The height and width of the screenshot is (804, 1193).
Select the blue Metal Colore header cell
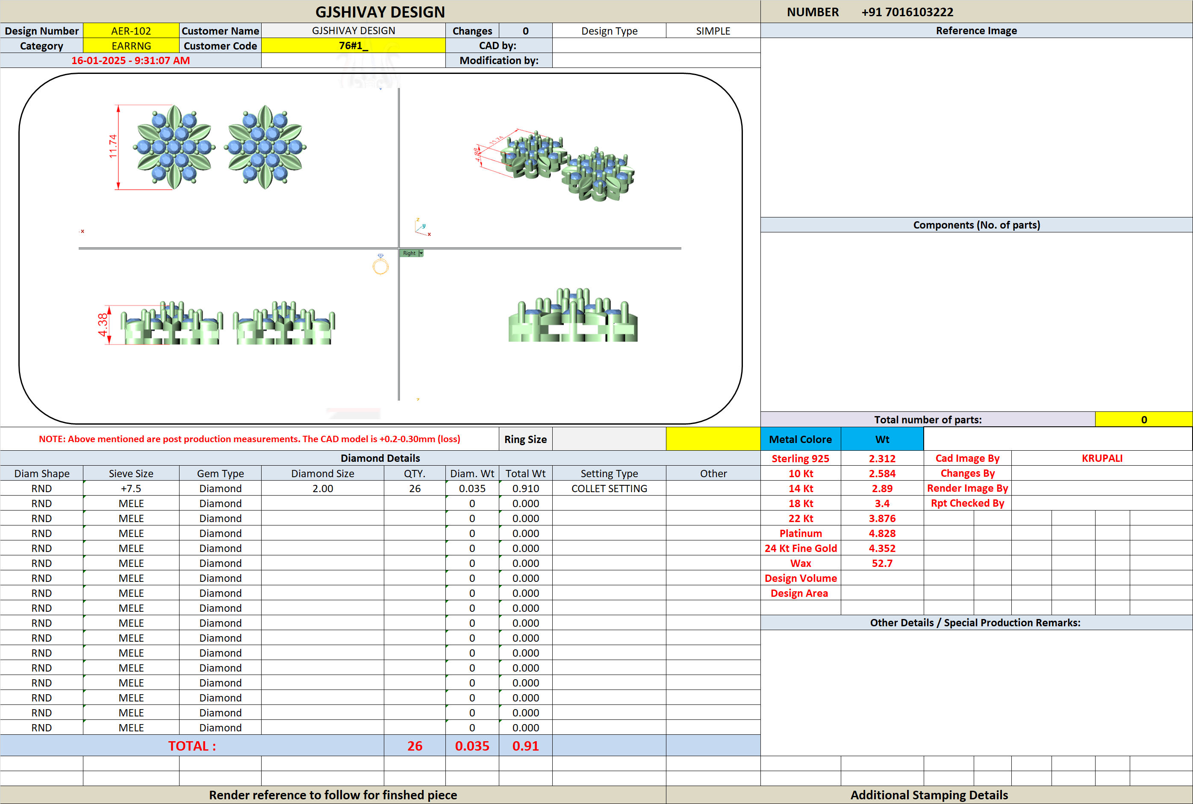tap(801, 440)
